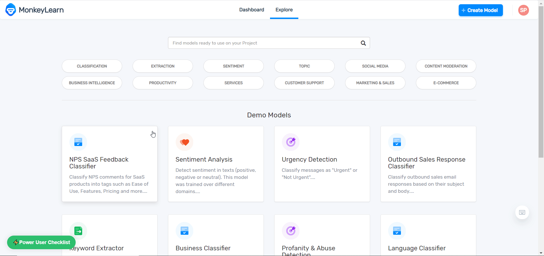Filter by the Social Media category
Image resolution: width=544 pixels, height=256 pixels.
point(375,66)
